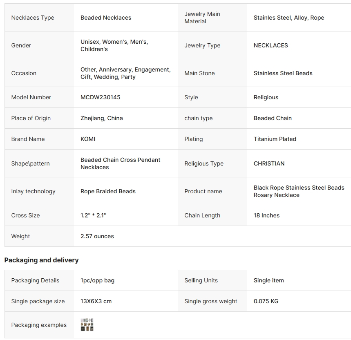Click the 2.57 ounces weight value

[x=97, y=236]
